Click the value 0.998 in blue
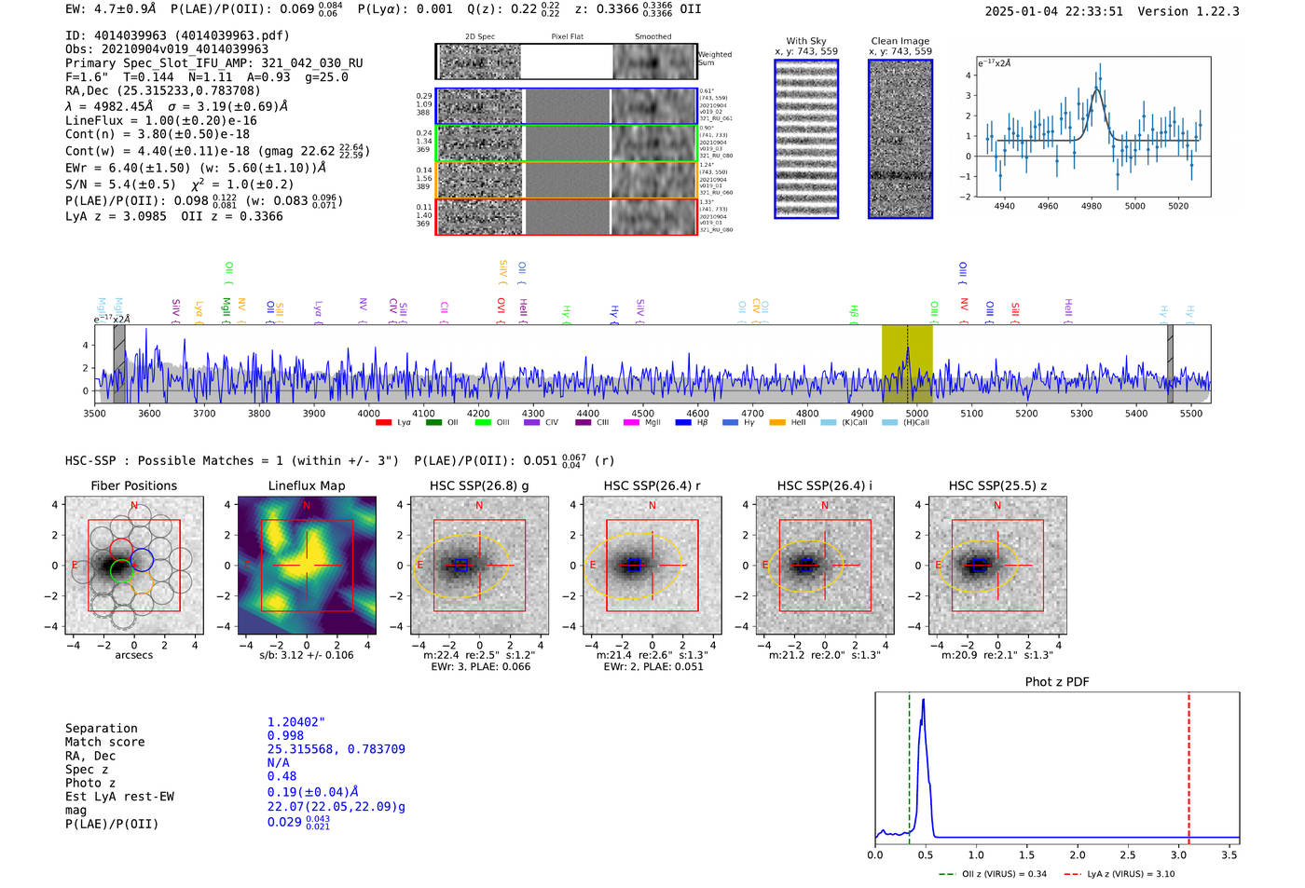 (x=285, y=735)
